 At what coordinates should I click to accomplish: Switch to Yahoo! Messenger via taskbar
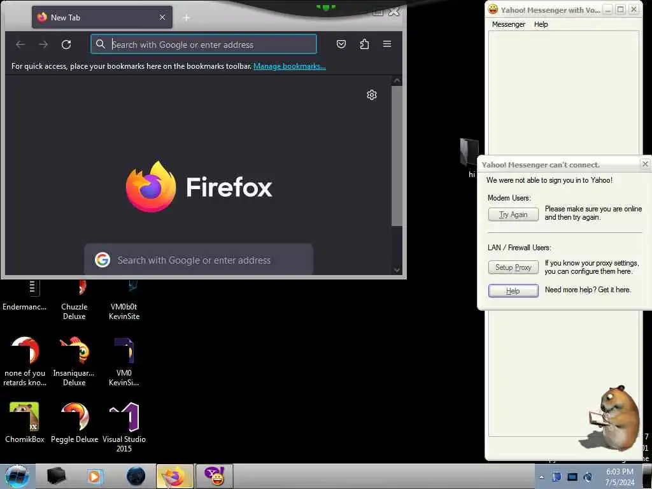click(x=215, y=476)
